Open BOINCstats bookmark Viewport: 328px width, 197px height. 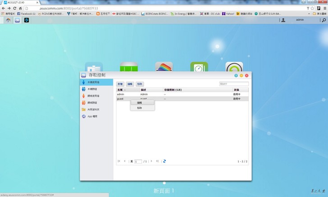(155, 13)
